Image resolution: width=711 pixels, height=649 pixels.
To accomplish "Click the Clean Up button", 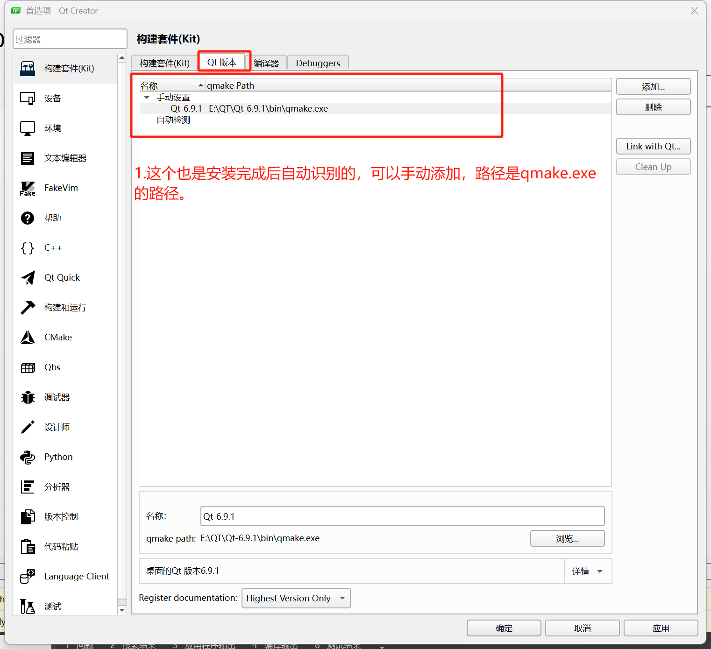I will (653, 167).
